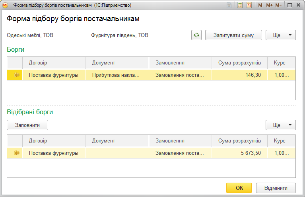
Task: Select Замовлення поста... cell in Борги table
Action: click(180, 75)
